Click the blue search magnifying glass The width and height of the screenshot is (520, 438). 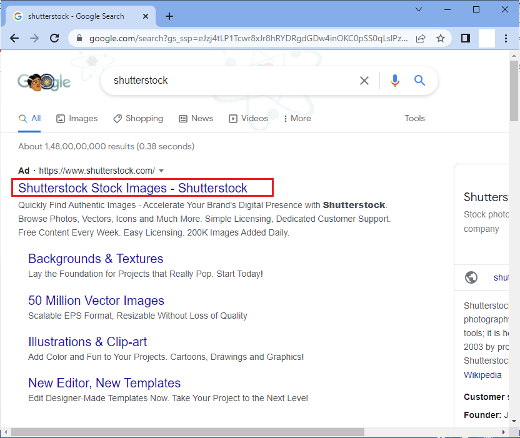(x=419, y=80)
